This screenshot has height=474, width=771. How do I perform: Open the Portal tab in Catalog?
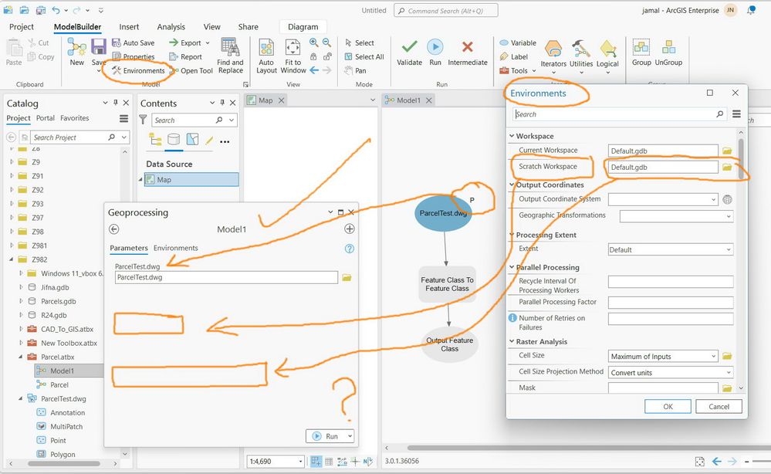pos(46,118)
